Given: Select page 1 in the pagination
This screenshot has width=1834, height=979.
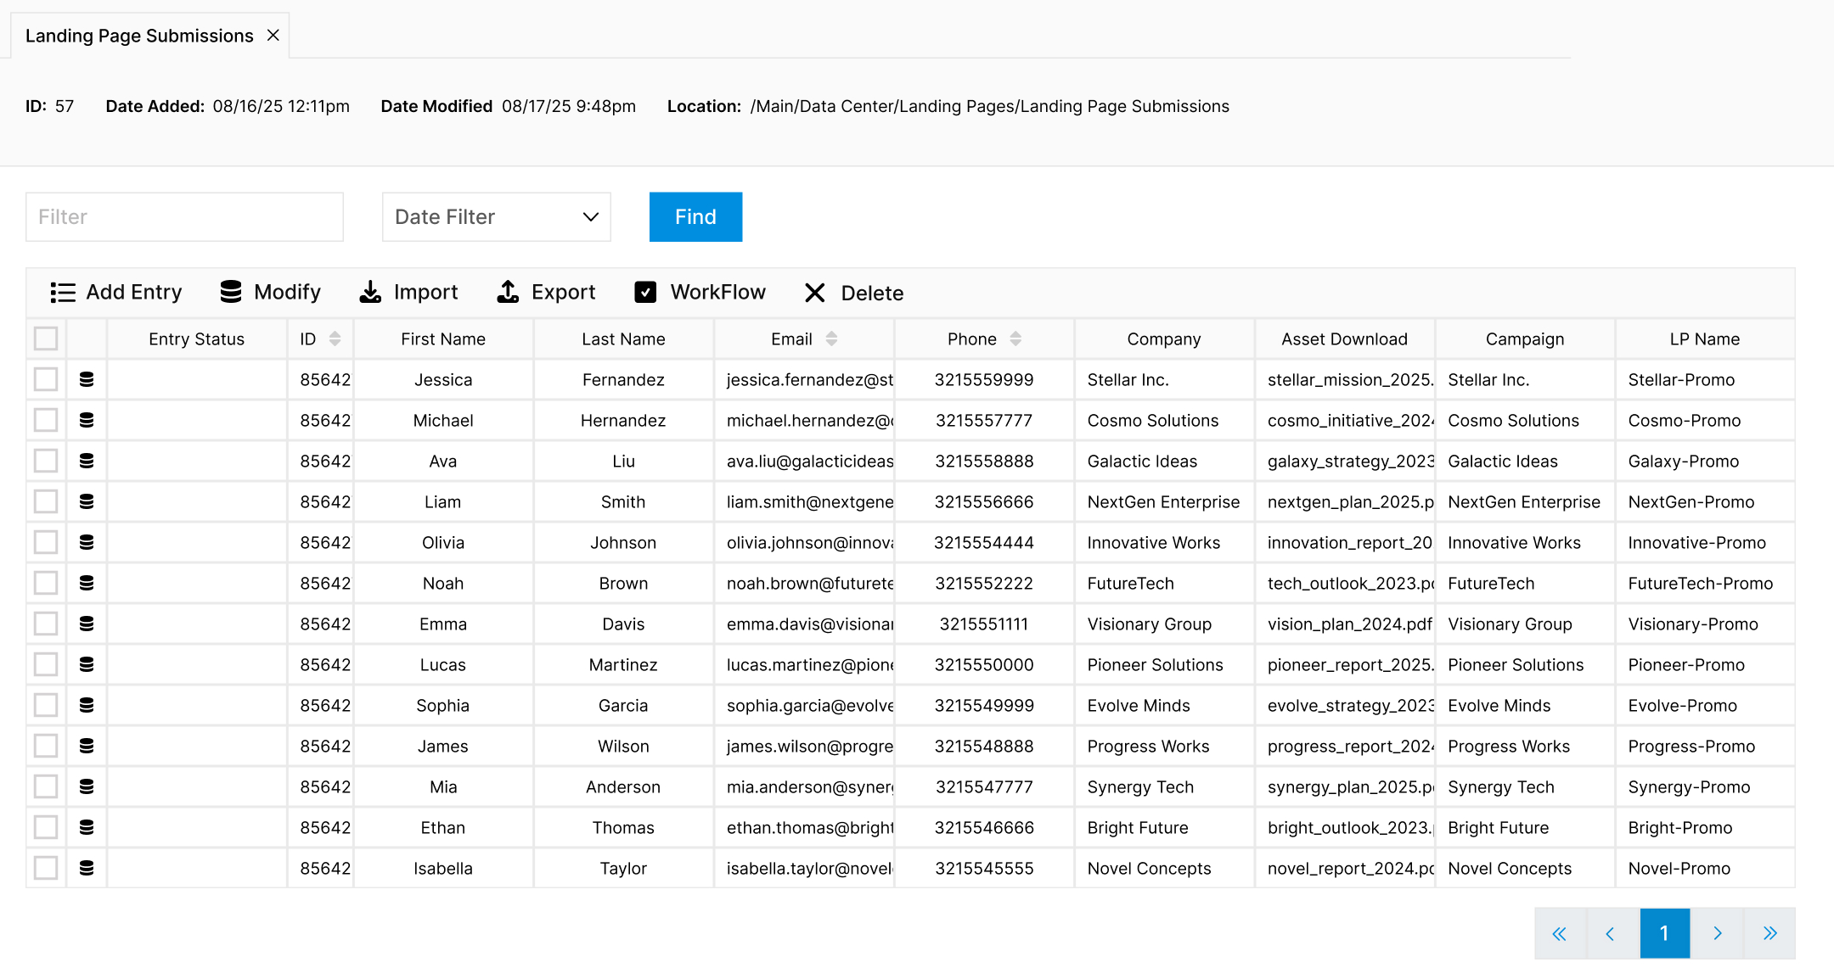Looking at the screenshot, I should click(1664, 933).
